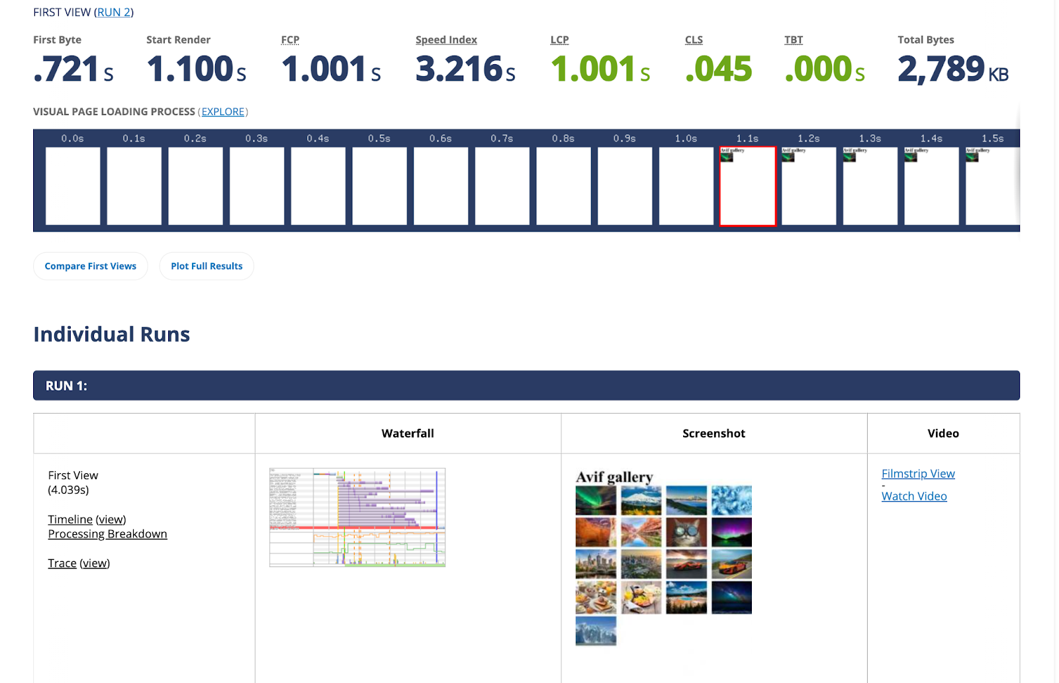Select the 0.0s filmstrip frame
Screen dimensions: 1059x683
[x=73, y=186]
